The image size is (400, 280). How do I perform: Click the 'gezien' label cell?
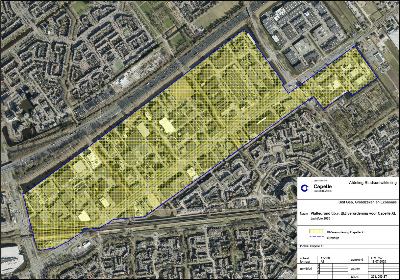(x=355, y=268)
